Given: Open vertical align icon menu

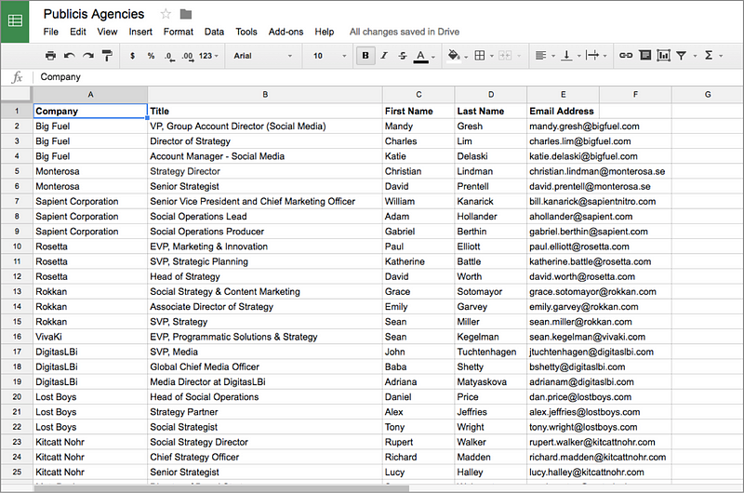Looking at the screenshot, I should pos(566,56).
